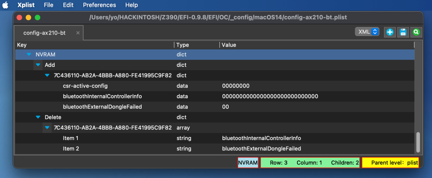Collapse the UUID array under Delete
This screenshot has width=432, height=178.
pos(47,128)
